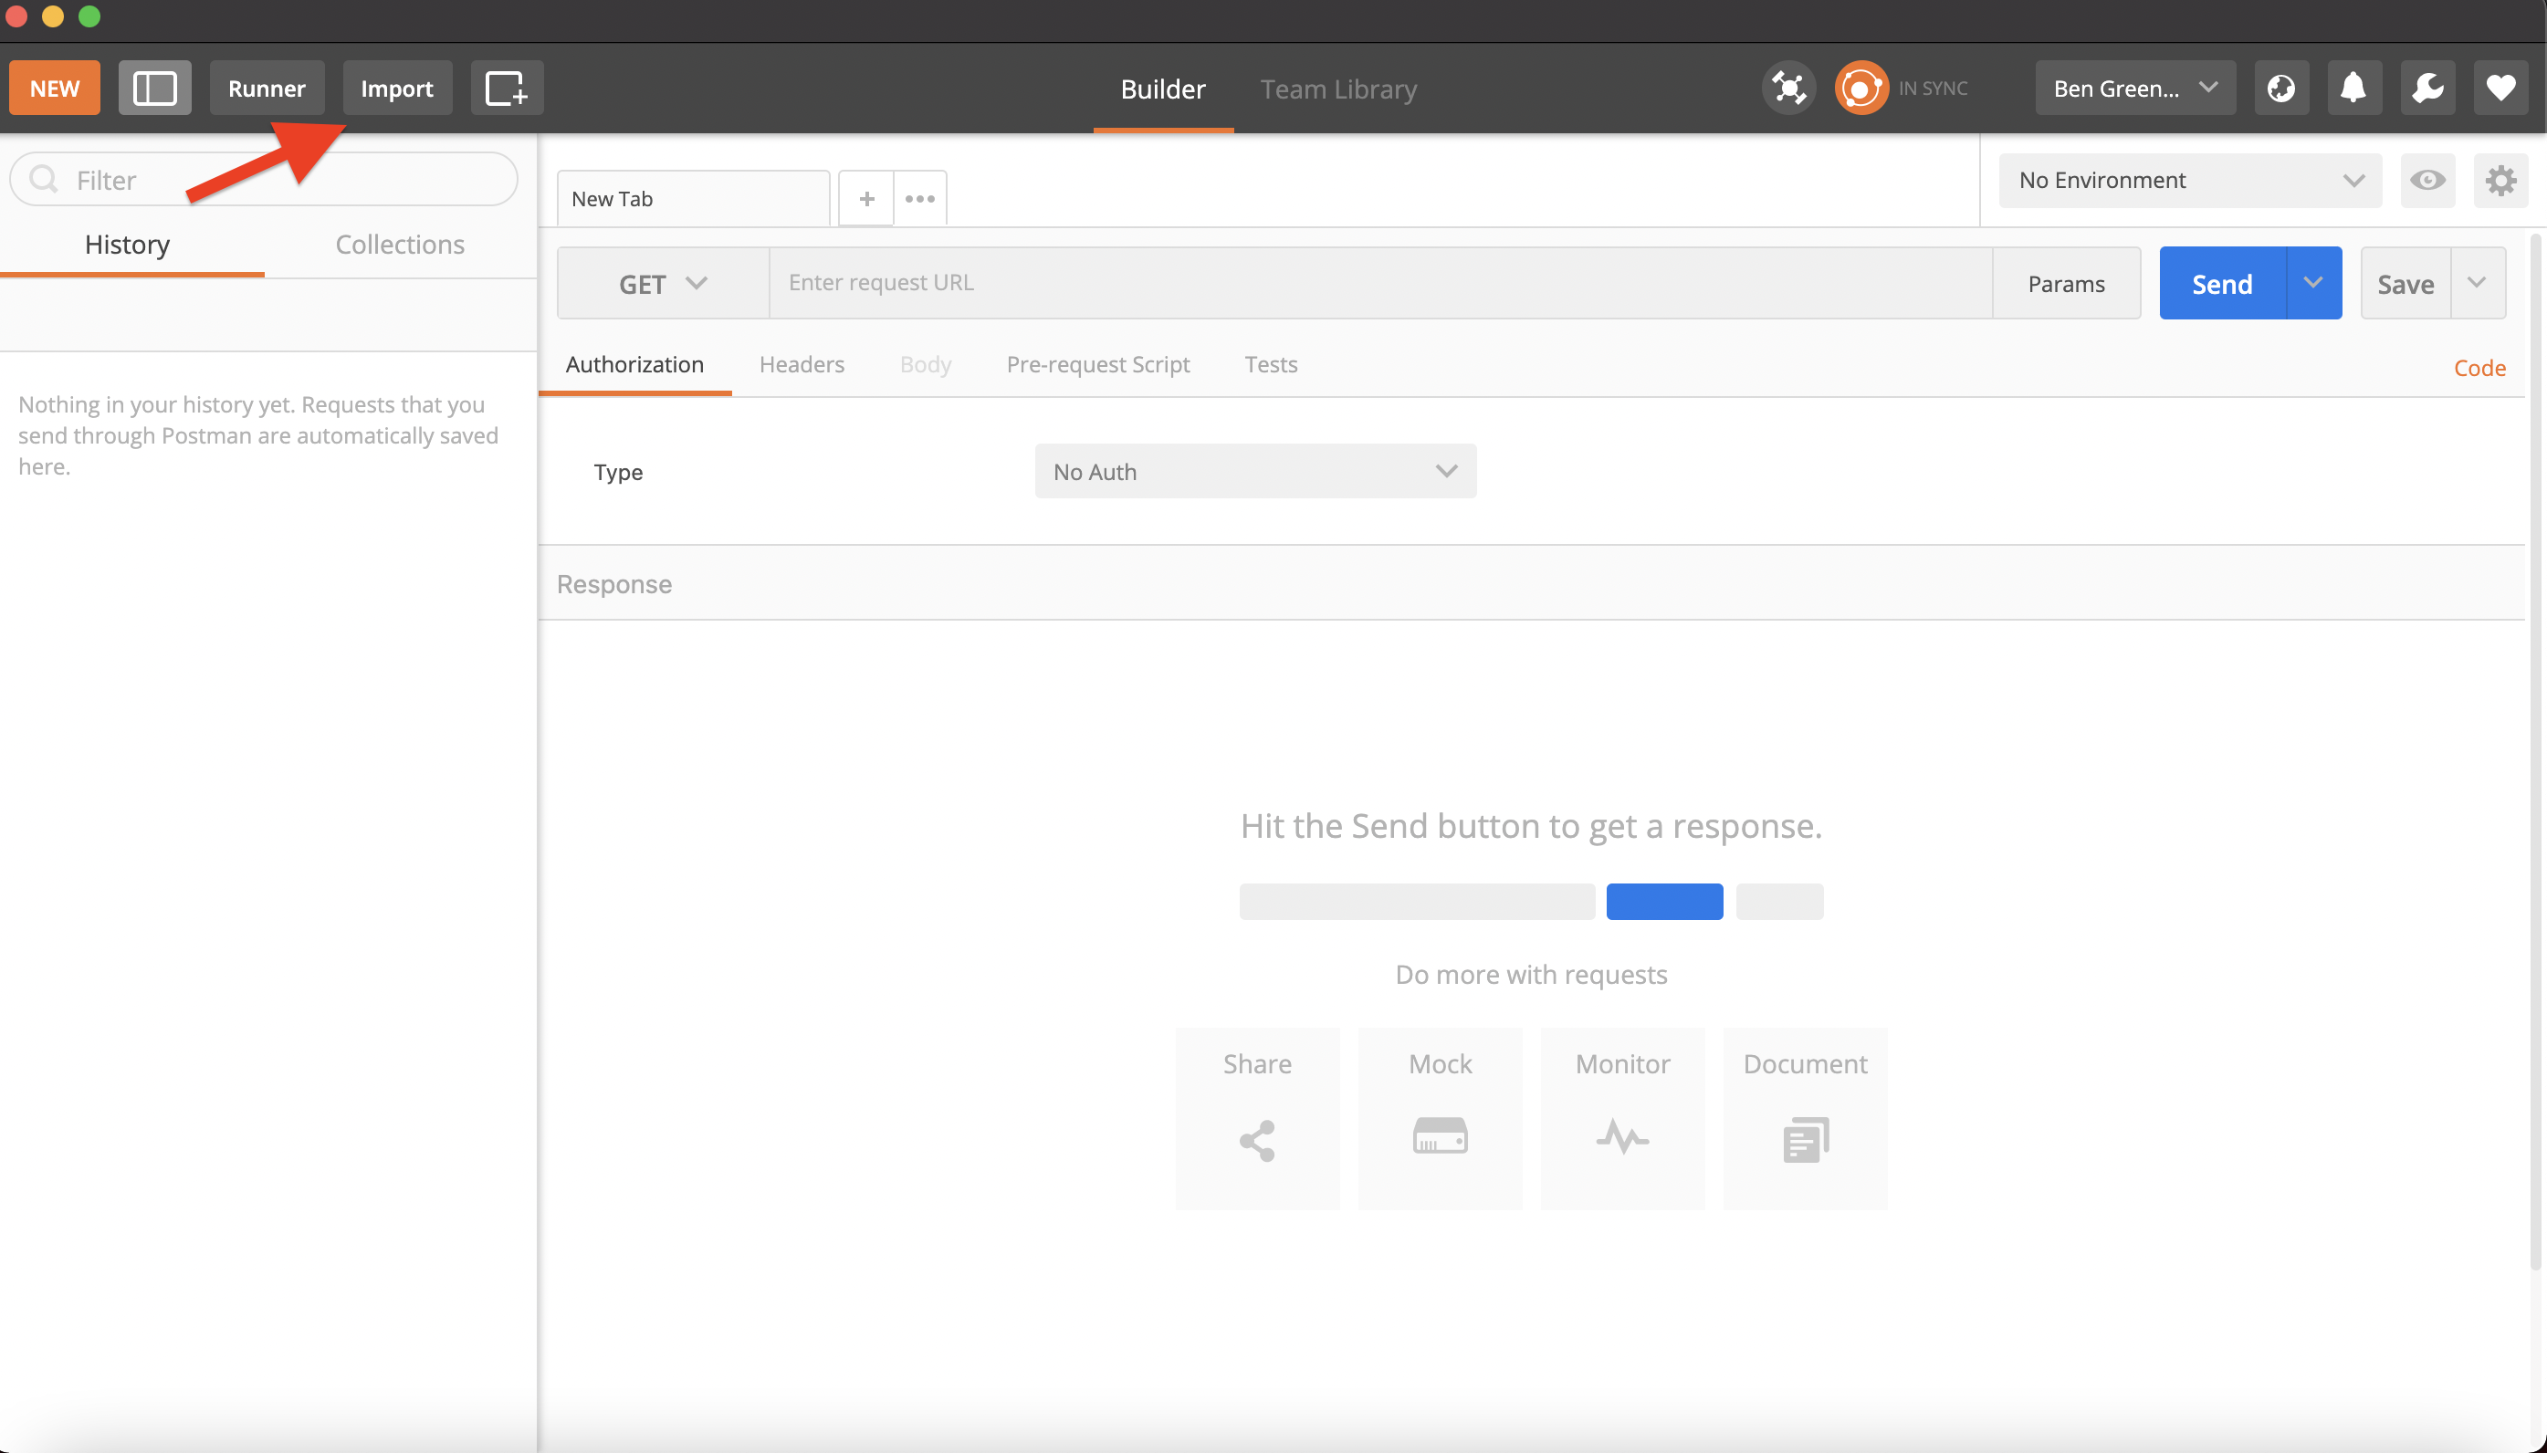Click the interceptor satellite icon

point(1788,89)
